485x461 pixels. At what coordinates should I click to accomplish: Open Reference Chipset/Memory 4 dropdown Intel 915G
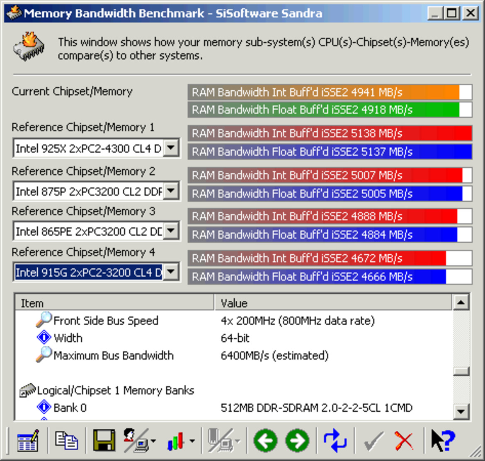point(97,272)
